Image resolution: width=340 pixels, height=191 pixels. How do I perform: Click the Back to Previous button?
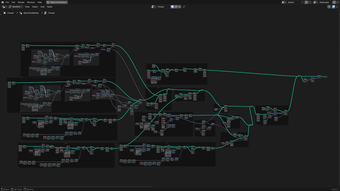(x=57, y=2)
